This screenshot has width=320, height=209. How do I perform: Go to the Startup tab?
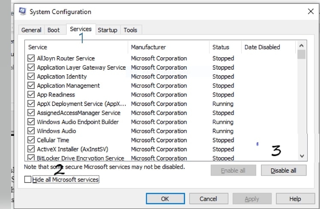tap(108, 30)
